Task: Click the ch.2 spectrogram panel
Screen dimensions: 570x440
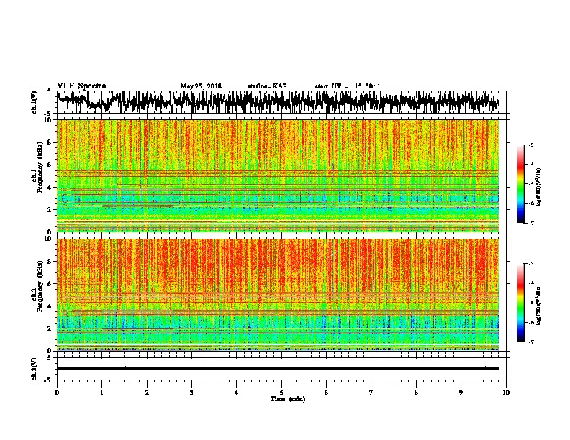Action: pyautogui.click(x=278, y=295)
